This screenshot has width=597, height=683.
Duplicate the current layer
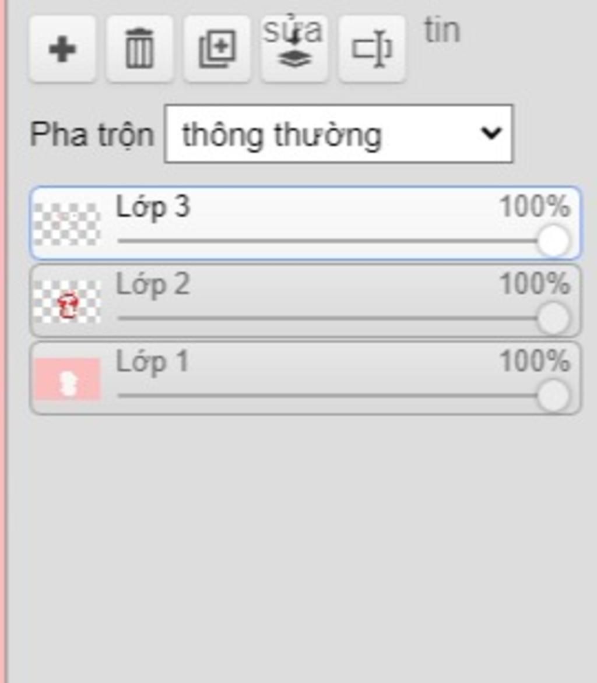(217, 50)
